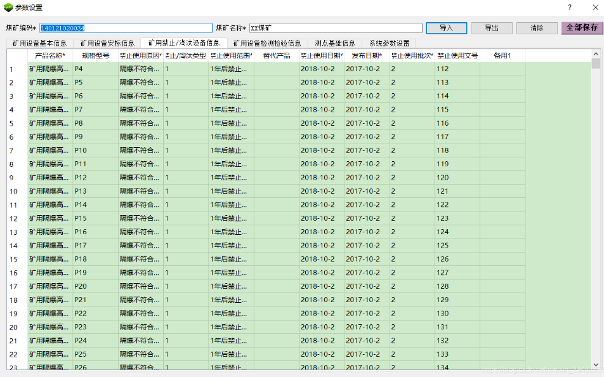The width and height of the screenshot is (604, 377).
Task: Select row number 22 header
Action: click(x=17, y=354)
